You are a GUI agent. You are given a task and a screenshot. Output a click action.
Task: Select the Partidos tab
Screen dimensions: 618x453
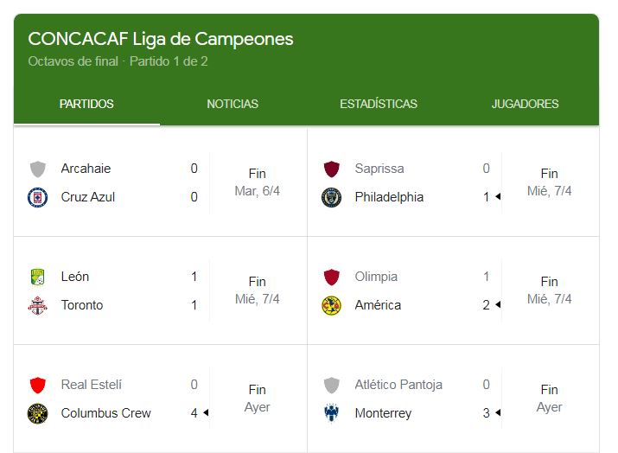[x=86, y=104]
